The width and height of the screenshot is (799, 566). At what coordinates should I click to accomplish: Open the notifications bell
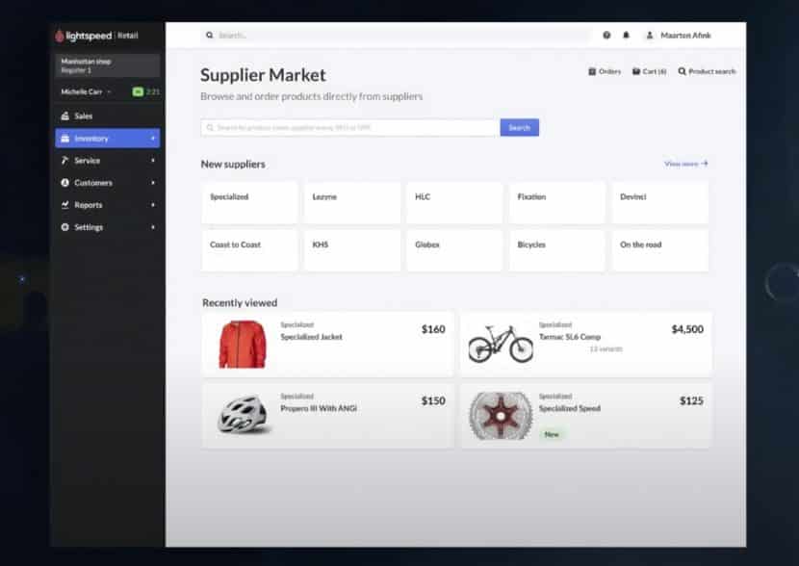[x=627, y=36]
